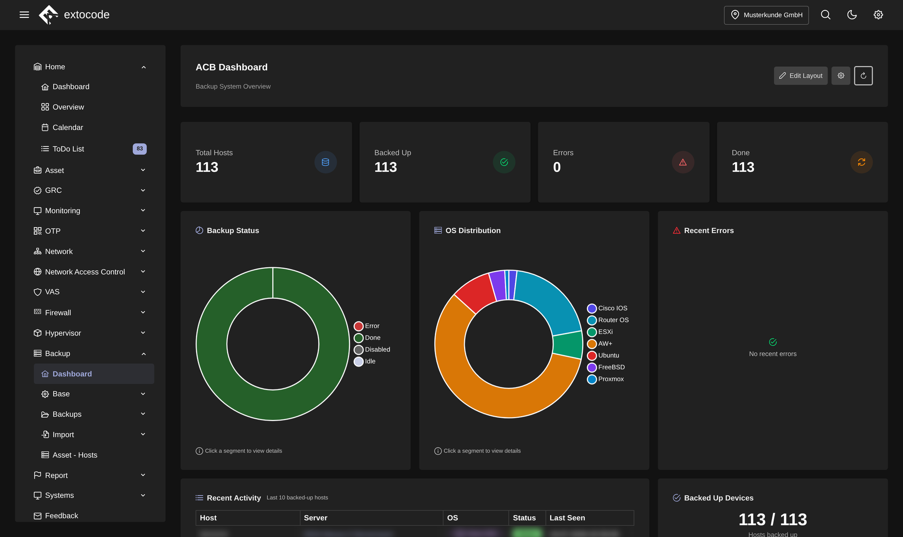Click the Errors warning triangle icon

(682, 162)
